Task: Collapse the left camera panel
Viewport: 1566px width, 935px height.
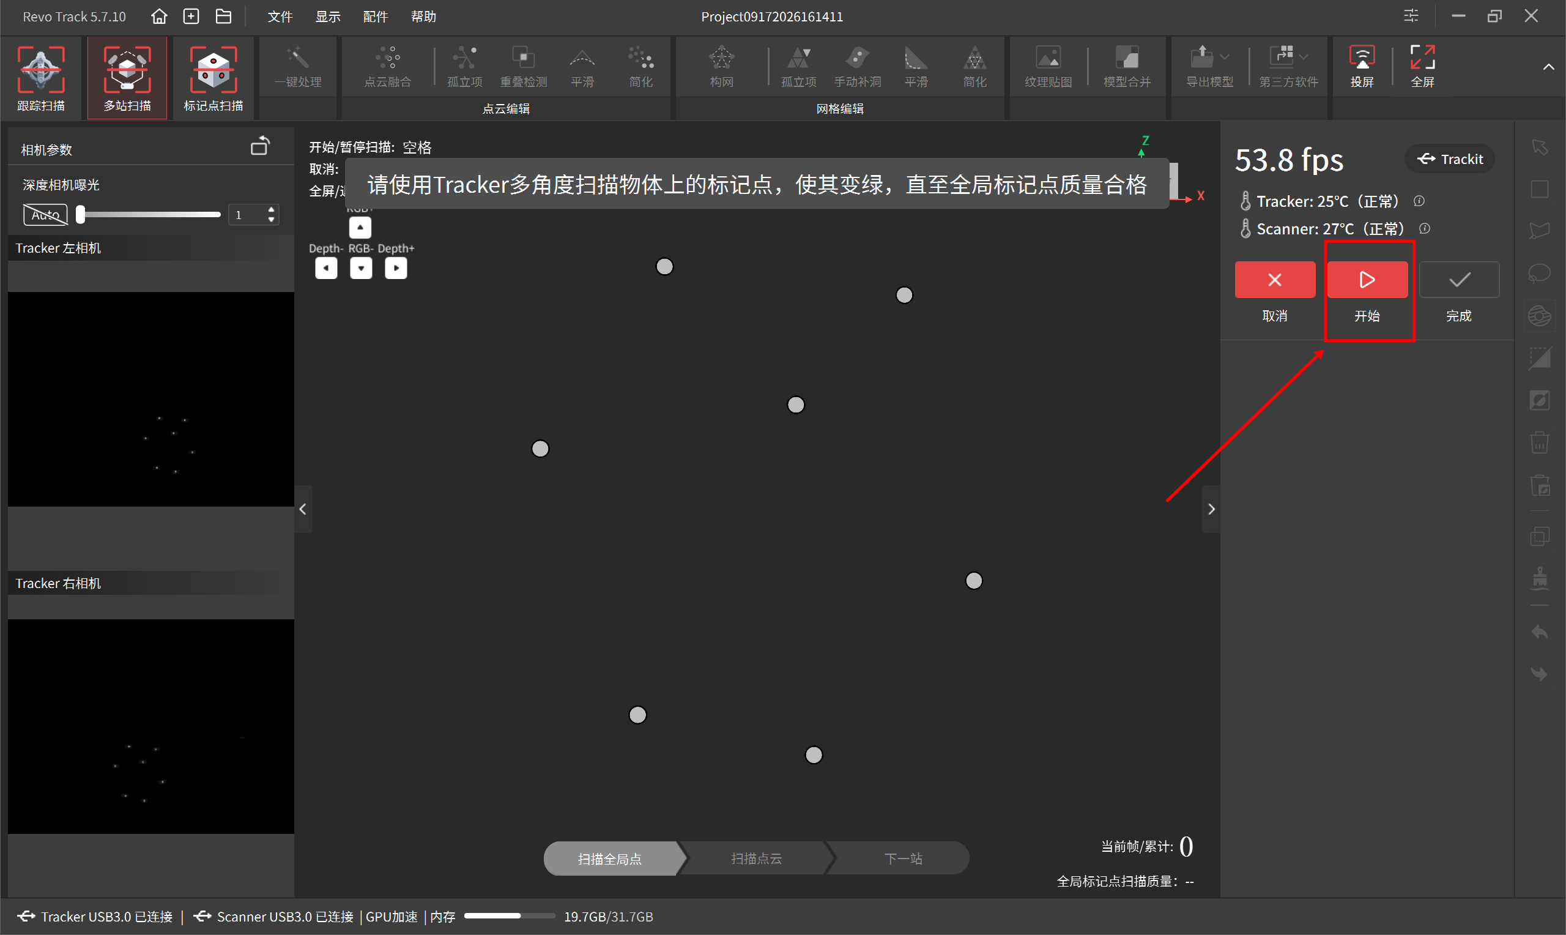Action: click(303, 509)
